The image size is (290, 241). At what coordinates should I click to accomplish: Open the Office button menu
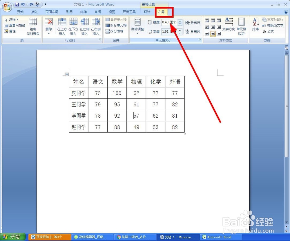click(x=7, y=7)
